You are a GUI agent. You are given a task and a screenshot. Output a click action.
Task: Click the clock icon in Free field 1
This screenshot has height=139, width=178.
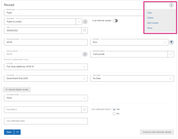pos(84,110)
